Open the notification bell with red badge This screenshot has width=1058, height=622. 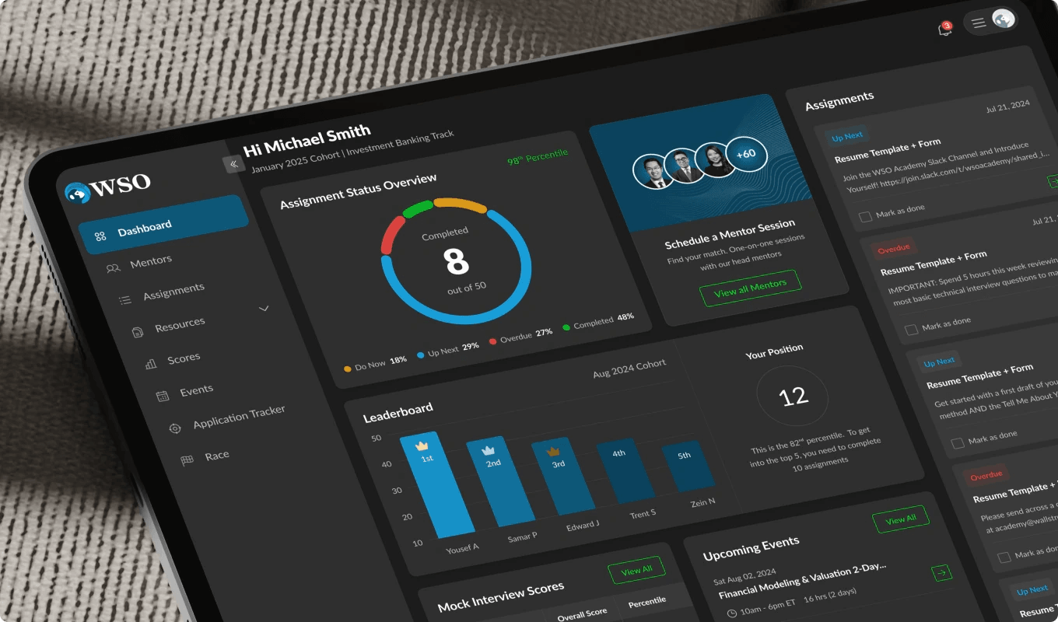(945, 30)
